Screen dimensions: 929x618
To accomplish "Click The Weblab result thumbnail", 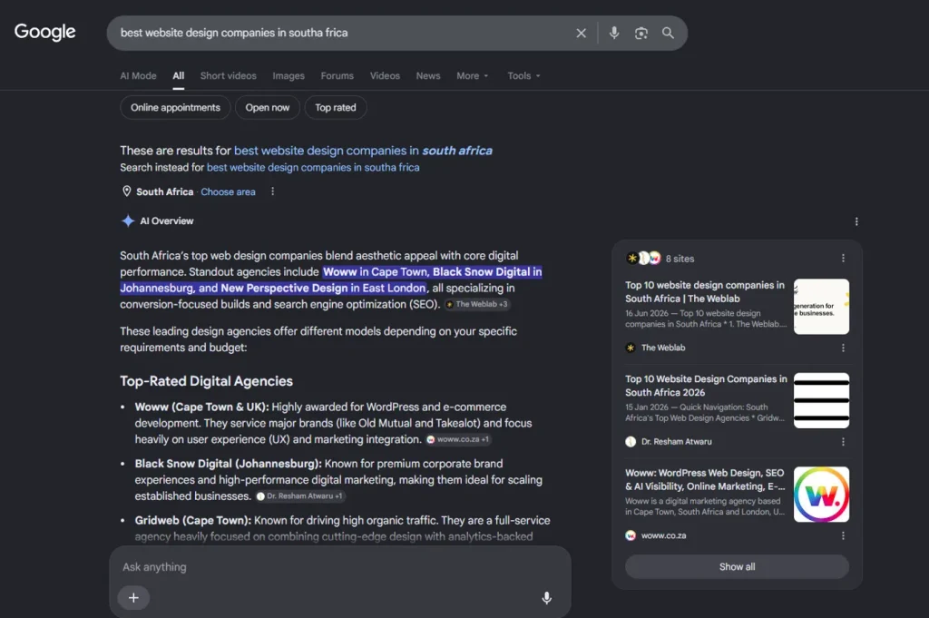I will (821, 307).
